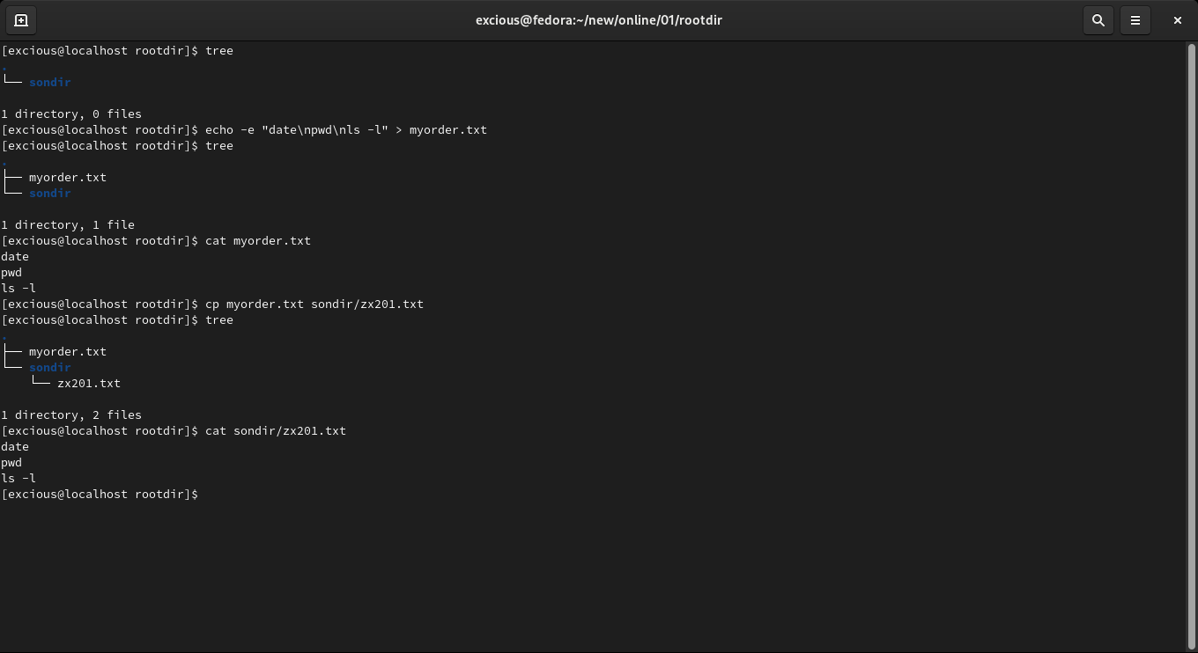Click the blue sondir entry in first tree output
Screen dimensions: 1198x653
[50, 82]
